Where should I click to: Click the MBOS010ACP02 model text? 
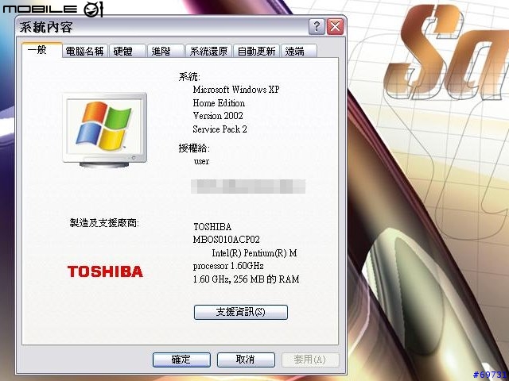tap(226, 240)
